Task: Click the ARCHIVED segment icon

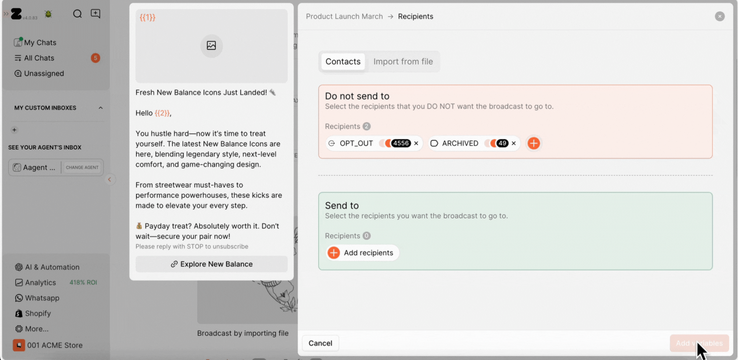Action: (434, 143)
